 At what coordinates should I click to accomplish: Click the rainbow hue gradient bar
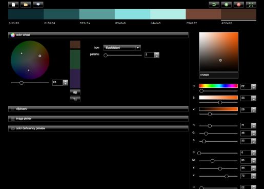point(218,86)
